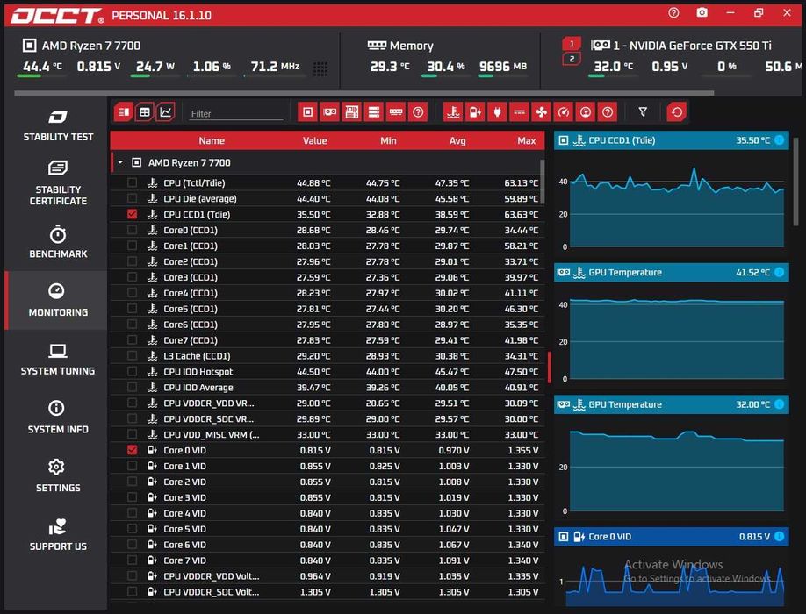
Task: Enable Core0 (CCD1) graph checkbox
Action: pyautogui.click(x=132, y=230)
